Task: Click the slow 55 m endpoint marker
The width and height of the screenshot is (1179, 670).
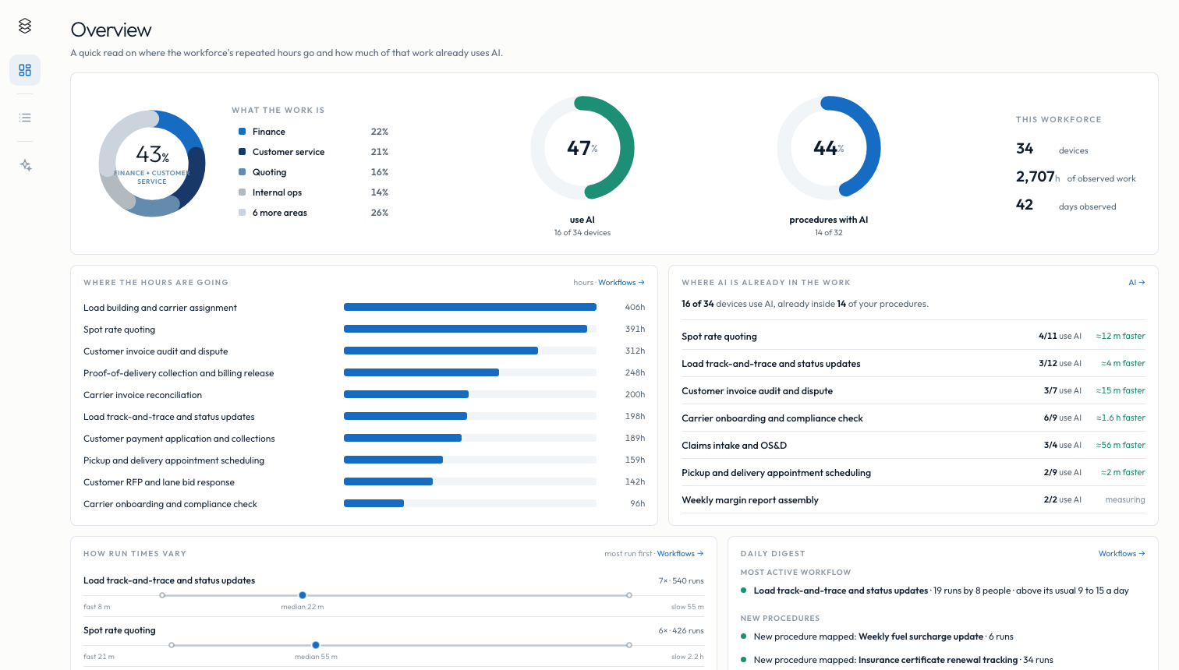Action: click(629, 595)
